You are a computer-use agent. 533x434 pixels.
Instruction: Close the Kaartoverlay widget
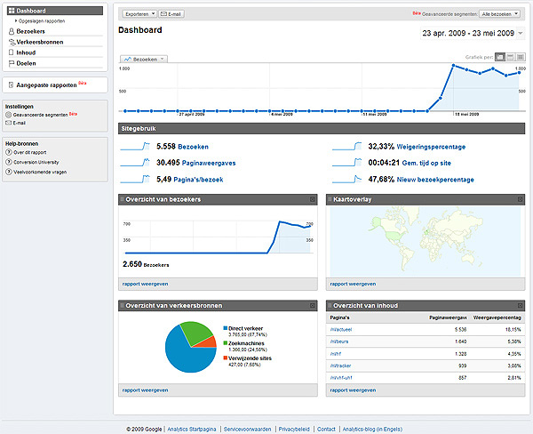(x=520, y=199)
